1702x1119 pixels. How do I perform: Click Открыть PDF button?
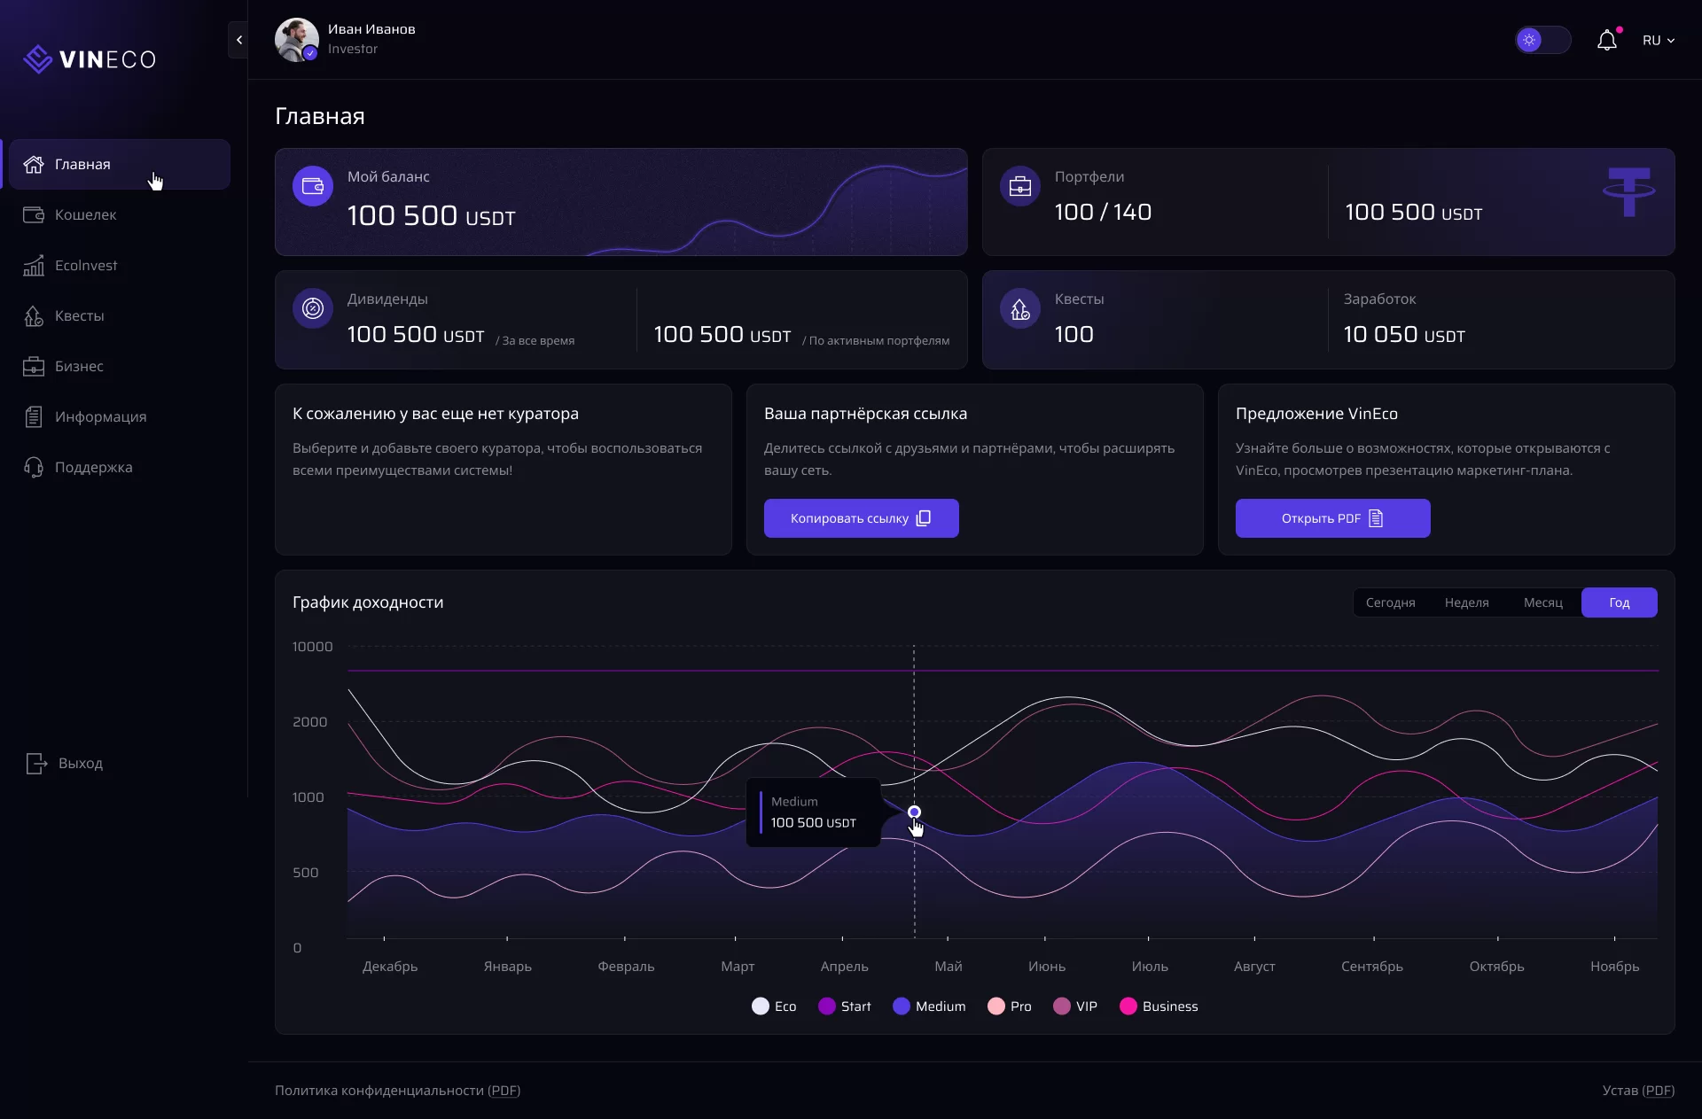coord(1332,518)
